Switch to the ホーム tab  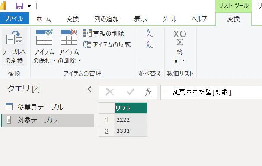[43, 19]
